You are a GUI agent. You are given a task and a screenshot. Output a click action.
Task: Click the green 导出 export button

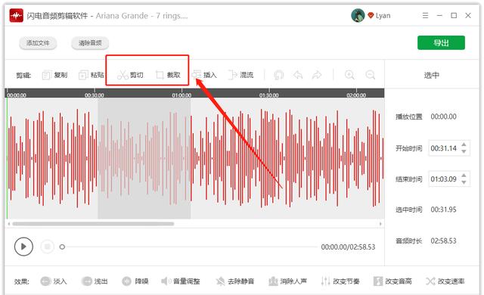coord(441,43)
